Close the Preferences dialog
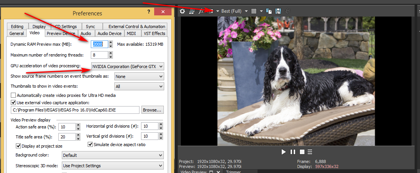The width and height of the screenshot is (420, 173). point(163,12)
